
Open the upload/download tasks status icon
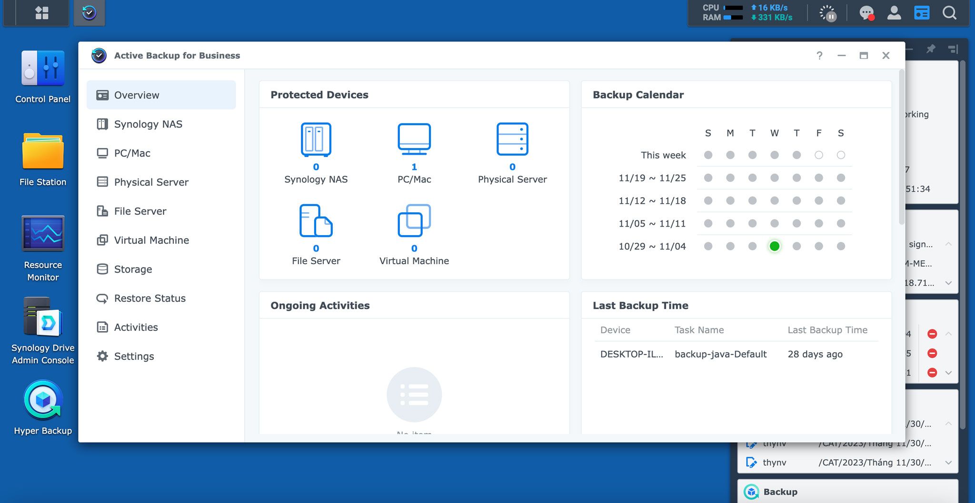[828, 13]
